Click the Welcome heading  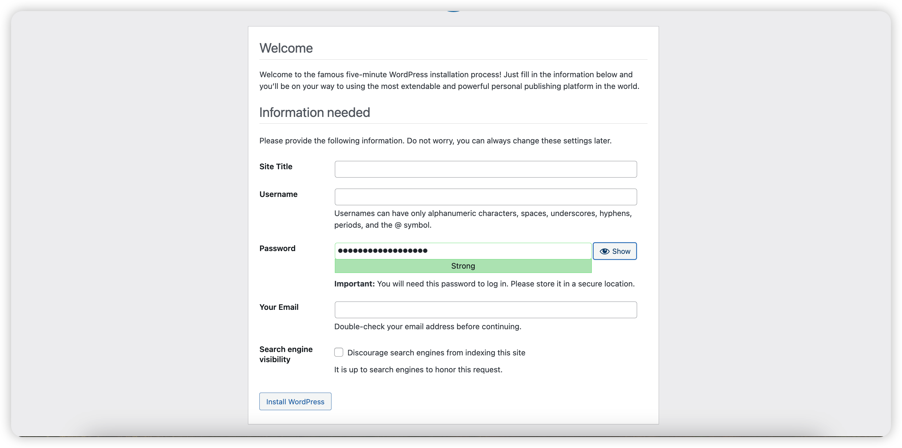286,48
